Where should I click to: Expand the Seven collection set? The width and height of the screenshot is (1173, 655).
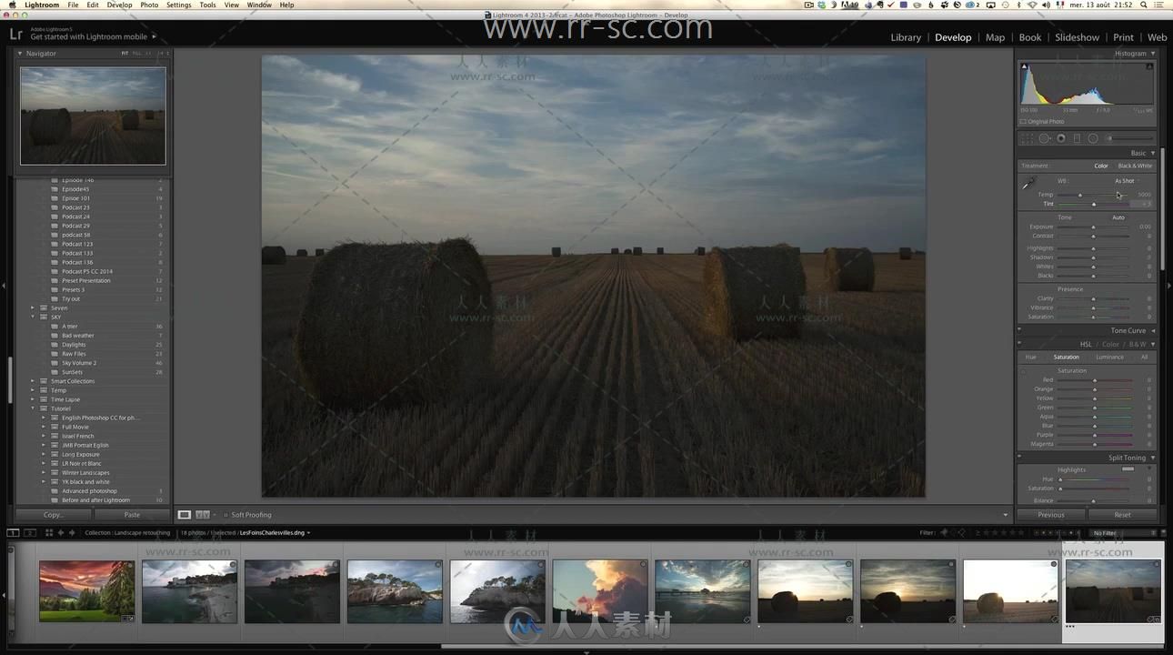pos(33,308)
